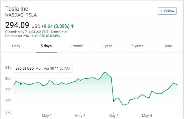This screenshot has width=184, height=119.
Task: Click the NASDAQ: TSLA ticker text
Action: (21, 15)
